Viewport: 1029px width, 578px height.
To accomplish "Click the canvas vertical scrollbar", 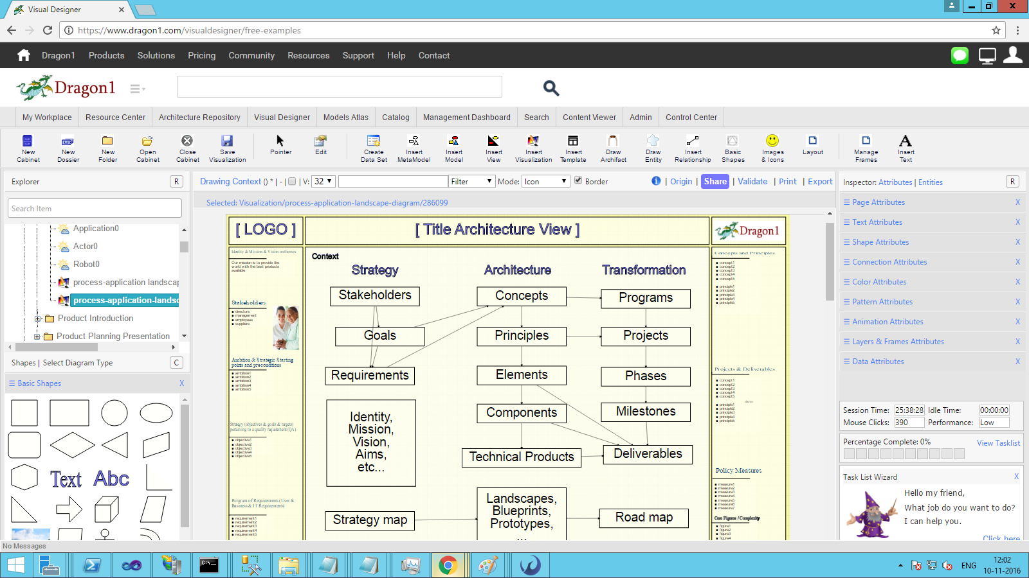I will click(830, 262).
